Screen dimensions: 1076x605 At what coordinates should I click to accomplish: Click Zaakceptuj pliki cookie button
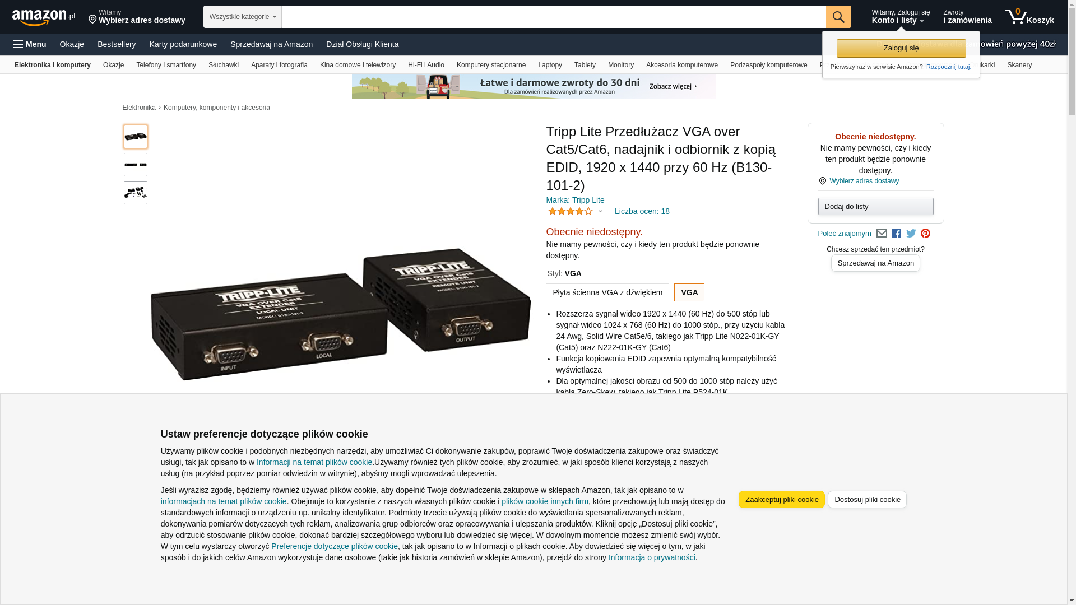[x=782, y=499]
